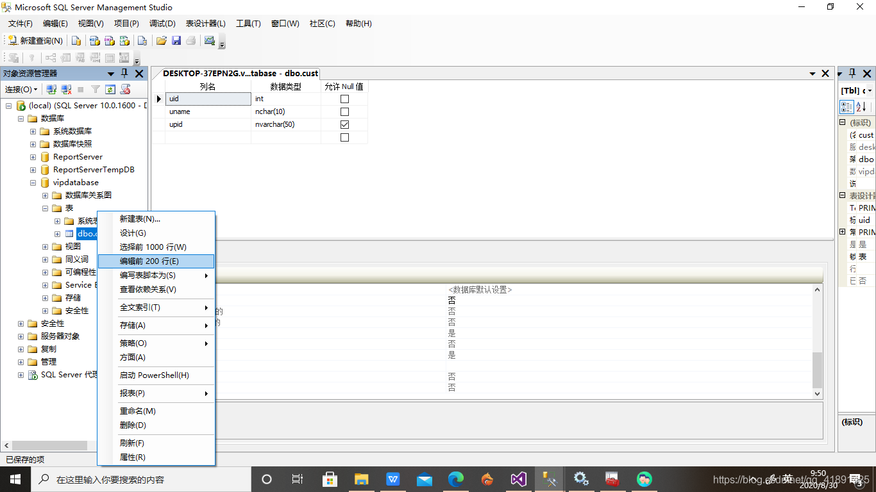Expand the 安全性 top-level folder
The image size is (876, 492).
tap(21, 324)
